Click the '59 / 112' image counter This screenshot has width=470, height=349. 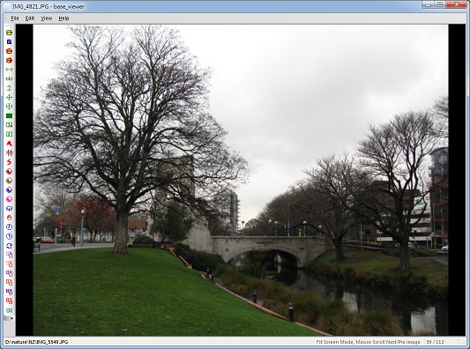pos(436,342)
